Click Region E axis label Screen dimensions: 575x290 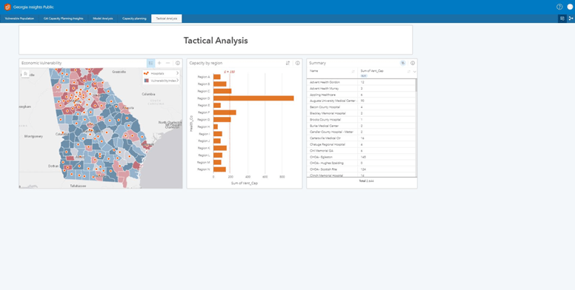[x=204, y=106]
